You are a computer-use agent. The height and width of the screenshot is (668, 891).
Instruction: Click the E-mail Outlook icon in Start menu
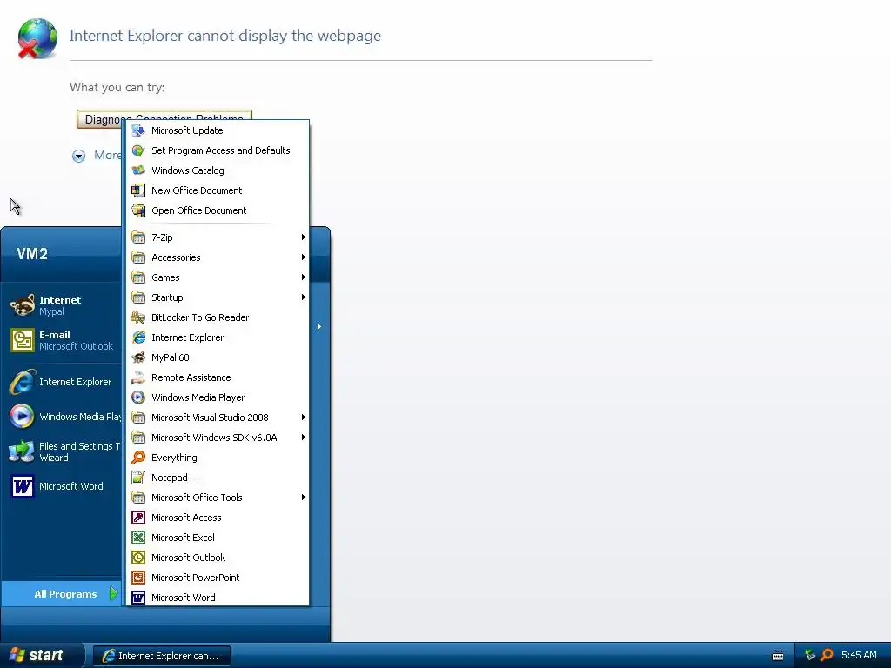coord(22,340)
